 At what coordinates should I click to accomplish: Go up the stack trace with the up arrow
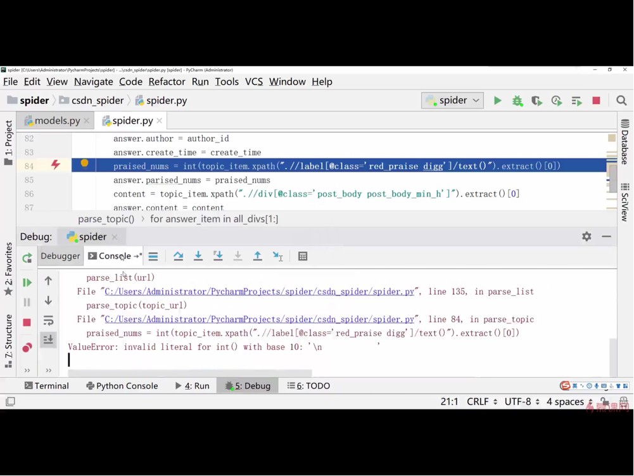click(x=48, y=281)
